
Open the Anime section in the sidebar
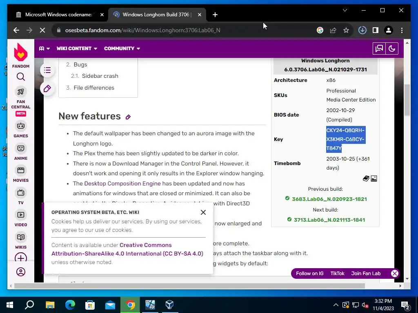pyautogui.click(x=21, y=152)
